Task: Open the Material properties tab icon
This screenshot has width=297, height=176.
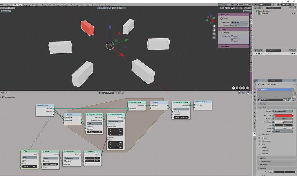Action: pyautogui.click(x=255, y=134)
